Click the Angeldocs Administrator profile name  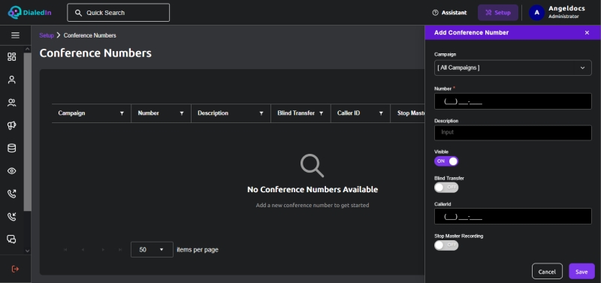click(567, 12)
